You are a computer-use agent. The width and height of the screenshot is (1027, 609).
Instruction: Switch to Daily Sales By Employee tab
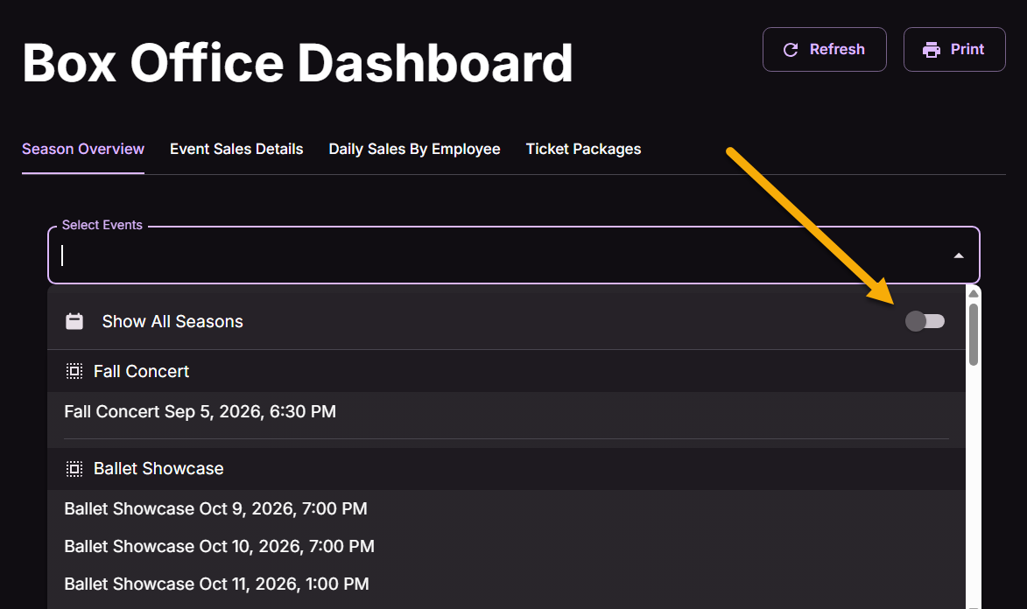coord(415,150)
